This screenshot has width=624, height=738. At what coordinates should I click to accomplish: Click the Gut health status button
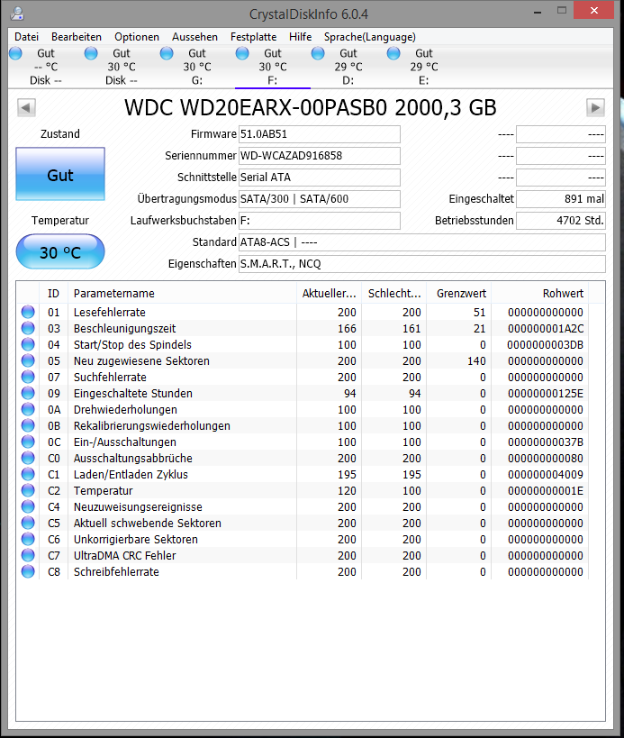60,174
